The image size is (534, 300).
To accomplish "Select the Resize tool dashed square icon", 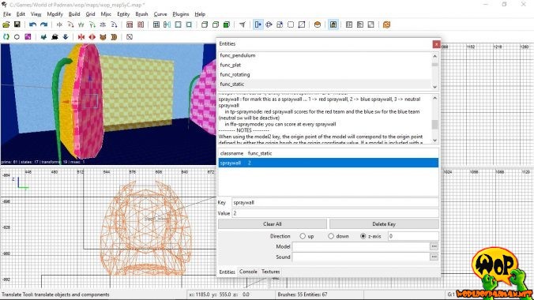I will (x=291, y=24).
